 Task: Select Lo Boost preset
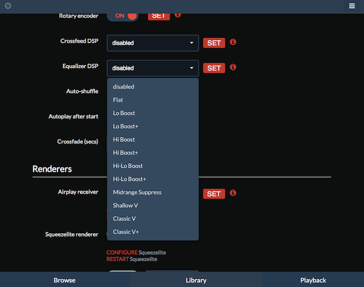coord(153,113)
